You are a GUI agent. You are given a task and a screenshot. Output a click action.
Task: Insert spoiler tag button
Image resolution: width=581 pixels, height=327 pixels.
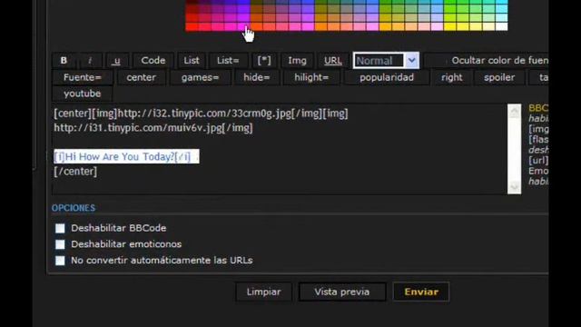499,77
